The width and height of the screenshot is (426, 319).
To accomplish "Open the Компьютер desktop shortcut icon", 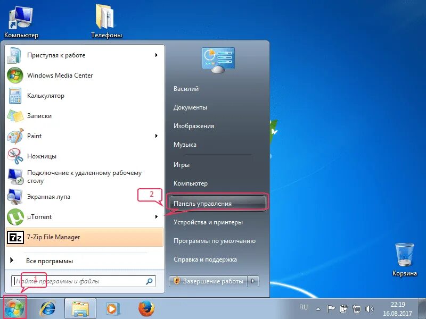I will [x=21, y=18].
